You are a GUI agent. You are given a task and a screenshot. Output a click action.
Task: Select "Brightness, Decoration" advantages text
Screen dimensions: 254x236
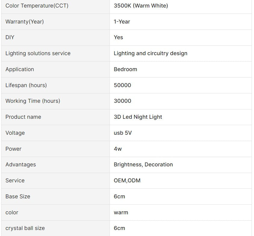pyautogui.click(x=143, y=165)
